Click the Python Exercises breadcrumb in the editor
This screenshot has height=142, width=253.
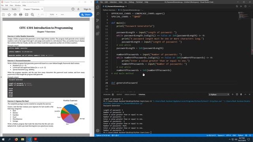[x=109, y=10]
